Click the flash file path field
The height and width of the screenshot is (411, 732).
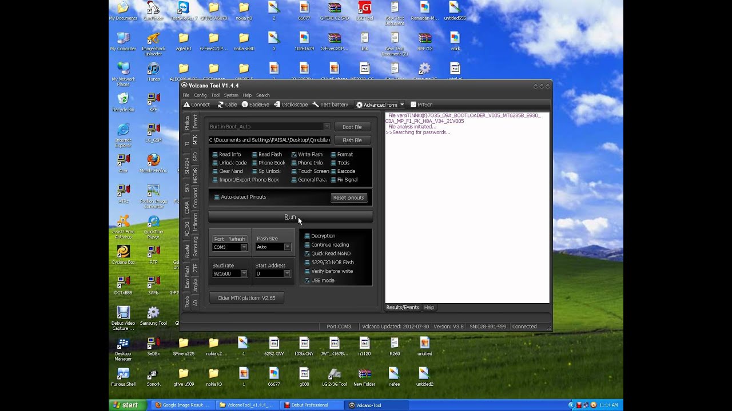tap(269, 140)
